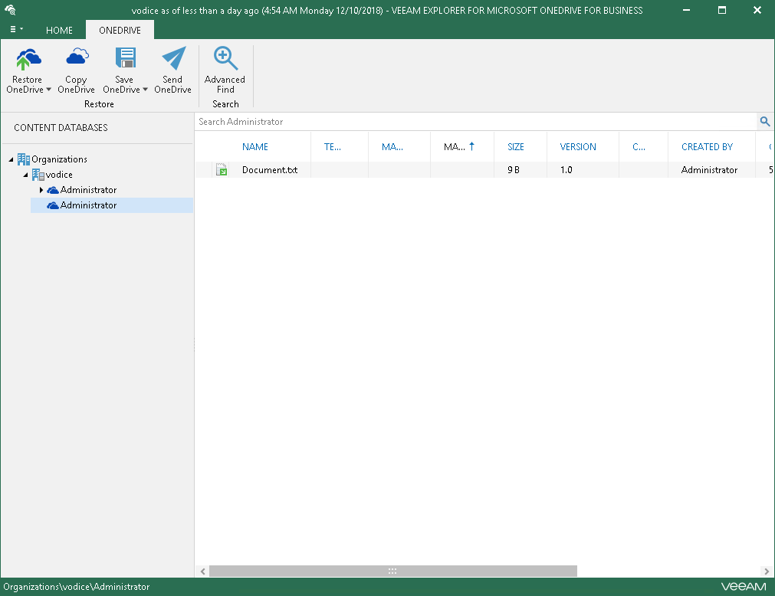This screenshot has height=596, width=775.
Task: Click the scroll left arrow
Action: 202,571
